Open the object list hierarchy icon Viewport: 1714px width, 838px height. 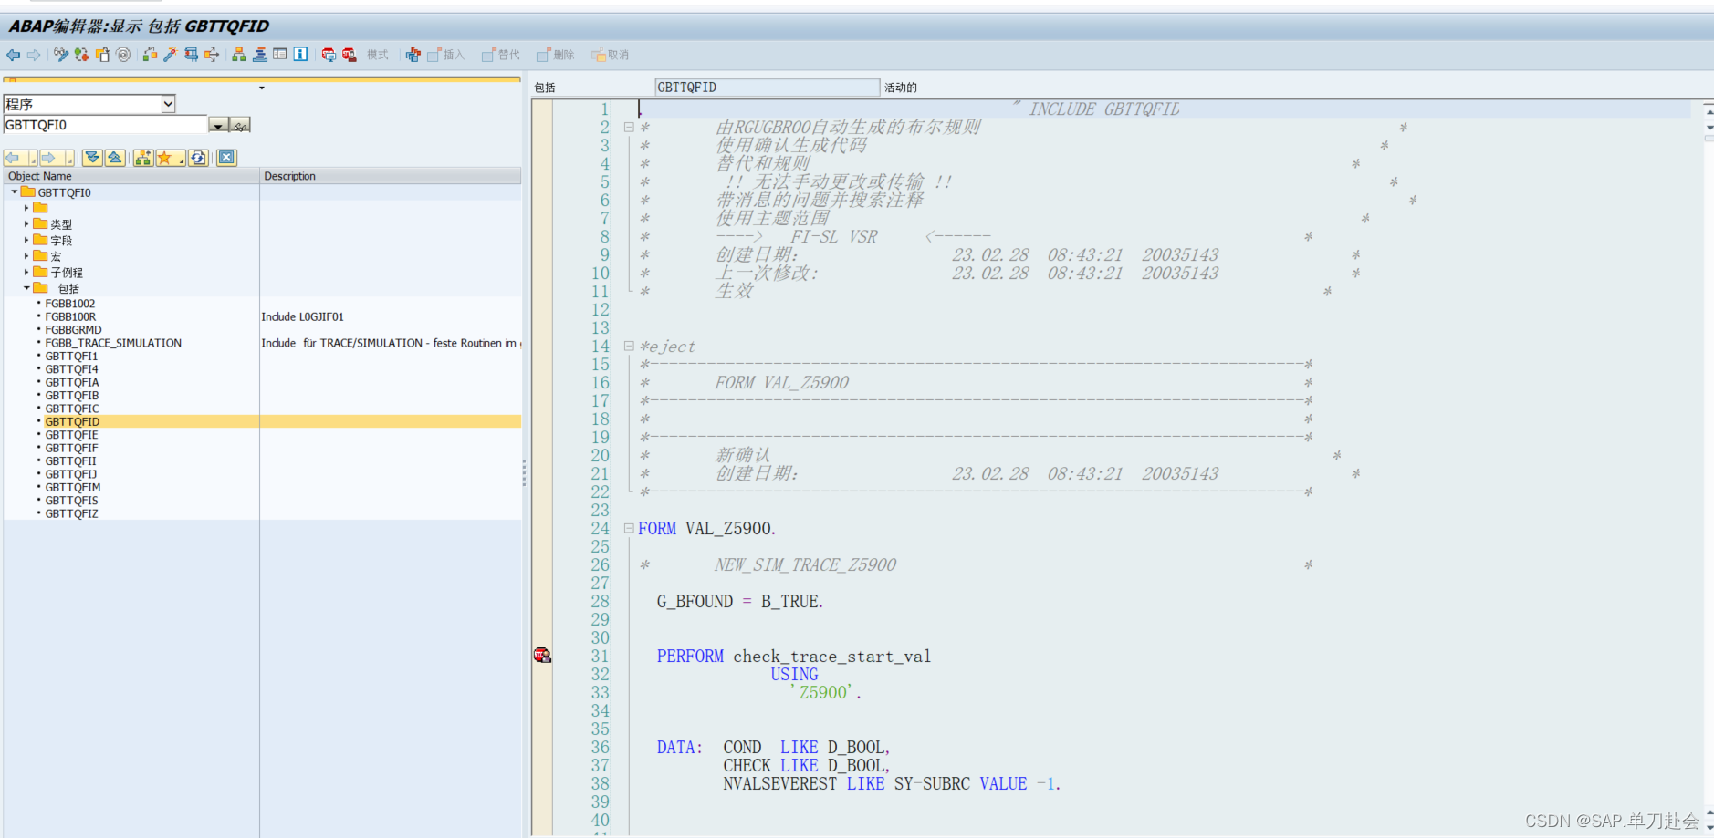click(x=239, y=55)
